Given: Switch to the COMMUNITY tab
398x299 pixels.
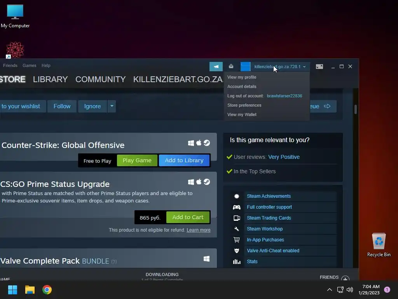Looking at the screenshot, I should (101, 79).
